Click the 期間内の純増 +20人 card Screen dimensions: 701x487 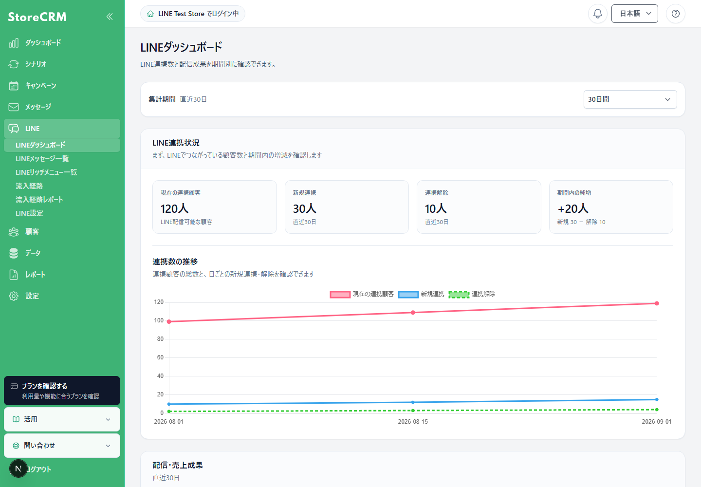[611, 207]
